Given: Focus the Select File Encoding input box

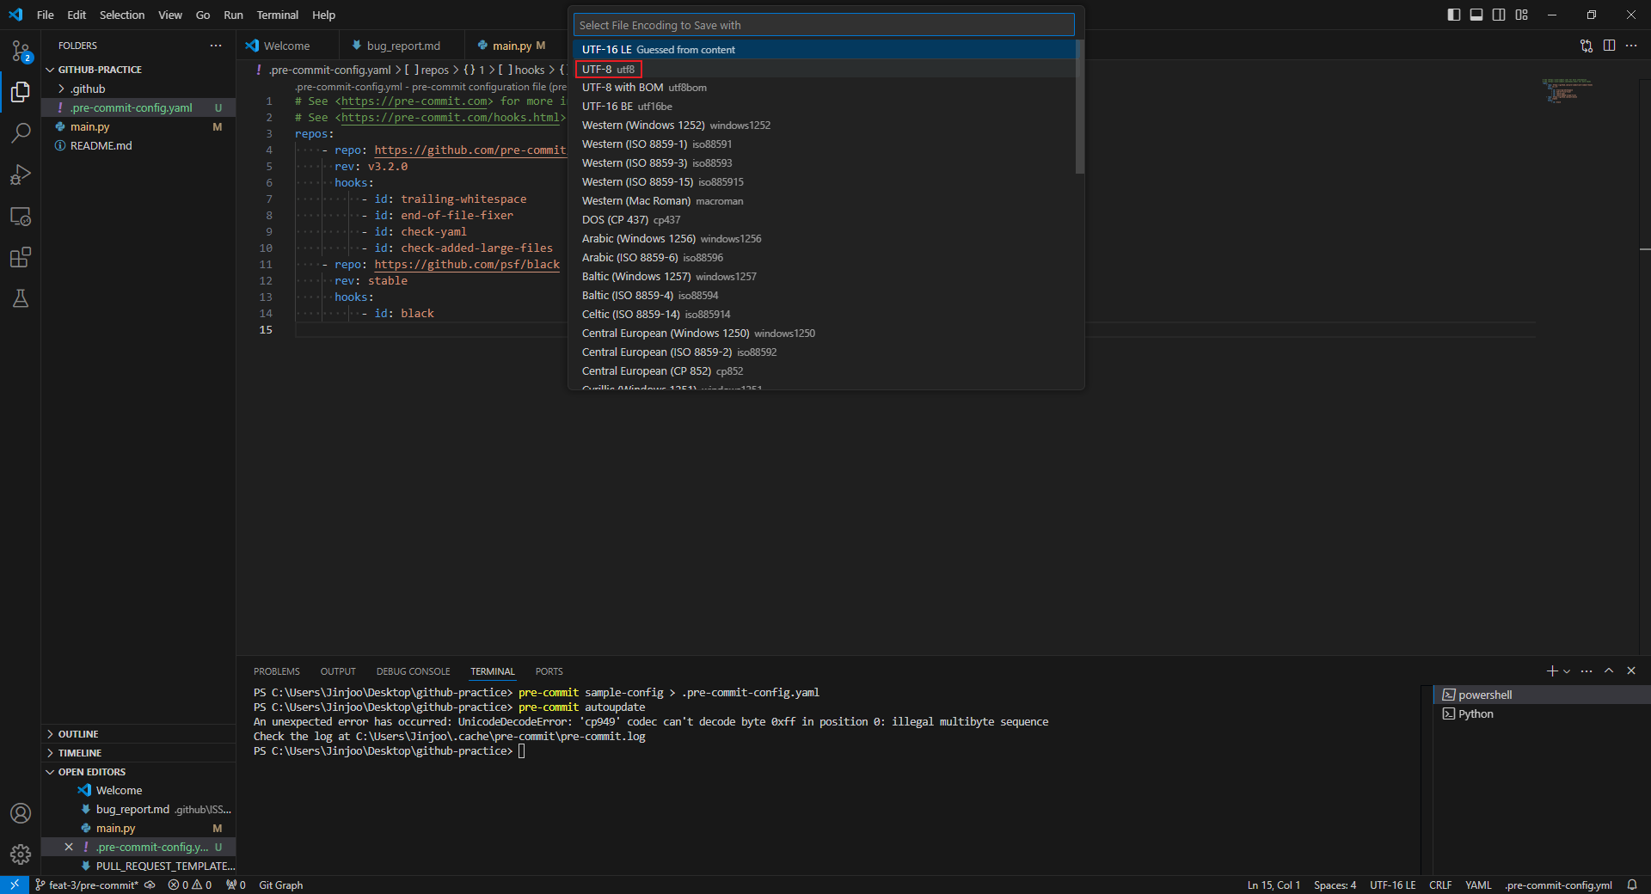Looking at the screenshot, I should (x=824, y=25).
